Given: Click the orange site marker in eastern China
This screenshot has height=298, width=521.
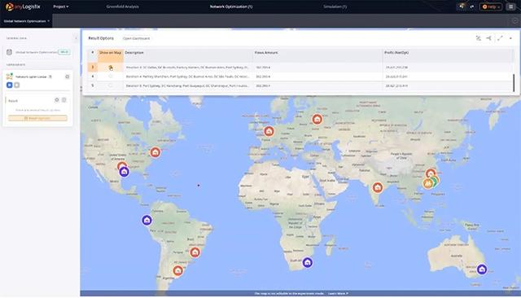Looking at the screenshot, I should 431,173.
